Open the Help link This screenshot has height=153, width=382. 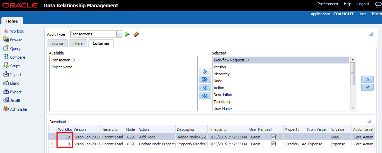coord(347,4)
